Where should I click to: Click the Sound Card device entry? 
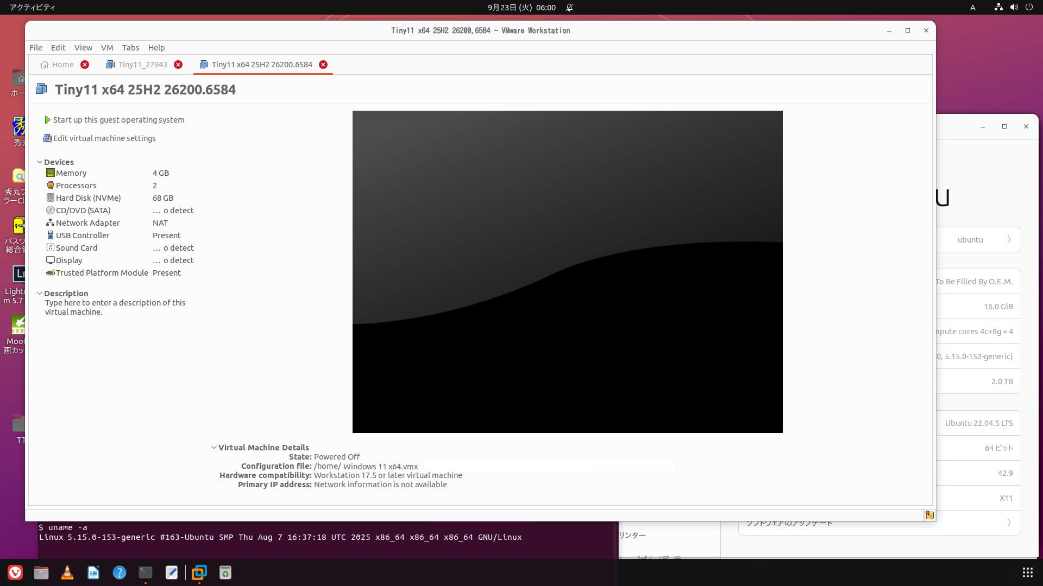77,248
